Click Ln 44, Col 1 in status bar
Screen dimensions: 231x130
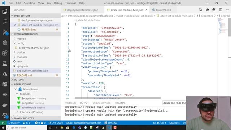point(160,123)
